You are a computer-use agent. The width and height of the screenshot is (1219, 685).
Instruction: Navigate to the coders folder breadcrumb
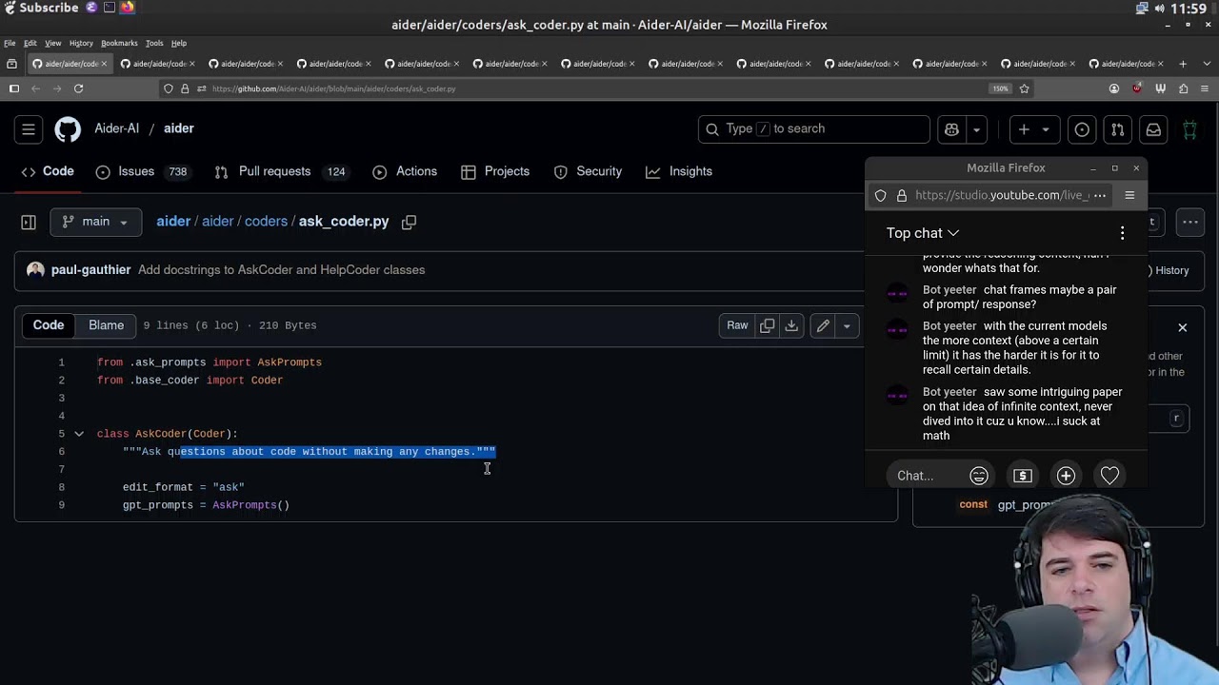click(x=266, y=222)
